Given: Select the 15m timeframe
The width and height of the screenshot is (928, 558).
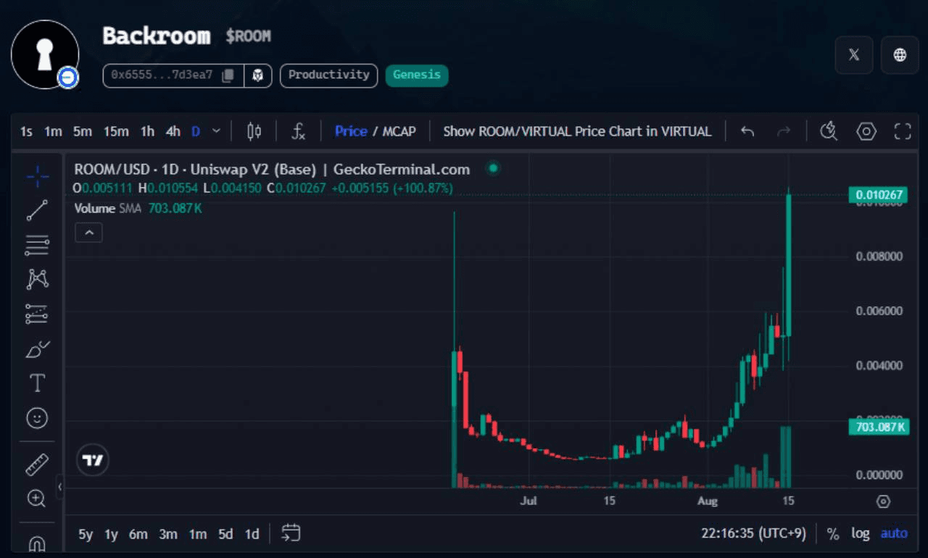Looking at the screenshot, I should (x=116, y=131).
